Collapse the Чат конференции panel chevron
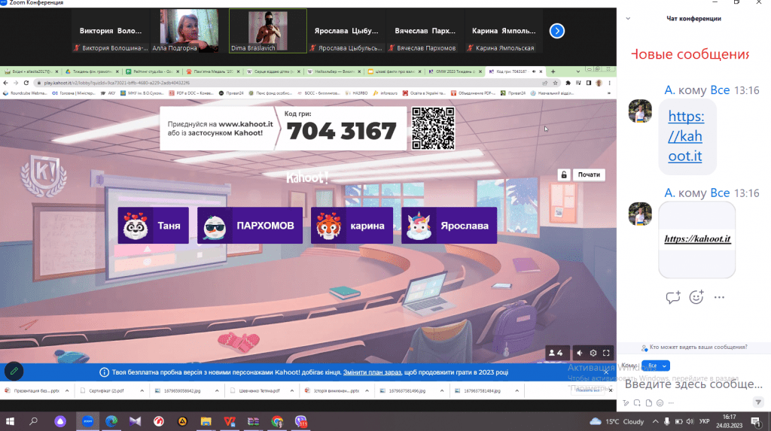Image resolution: width=771 pixels, height=431 pixels. point(629,19)
